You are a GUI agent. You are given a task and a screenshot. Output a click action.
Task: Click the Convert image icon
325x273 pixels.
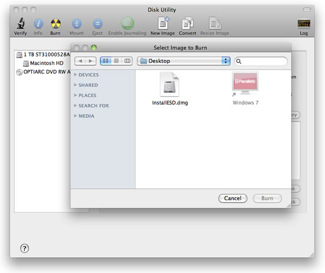187,24
